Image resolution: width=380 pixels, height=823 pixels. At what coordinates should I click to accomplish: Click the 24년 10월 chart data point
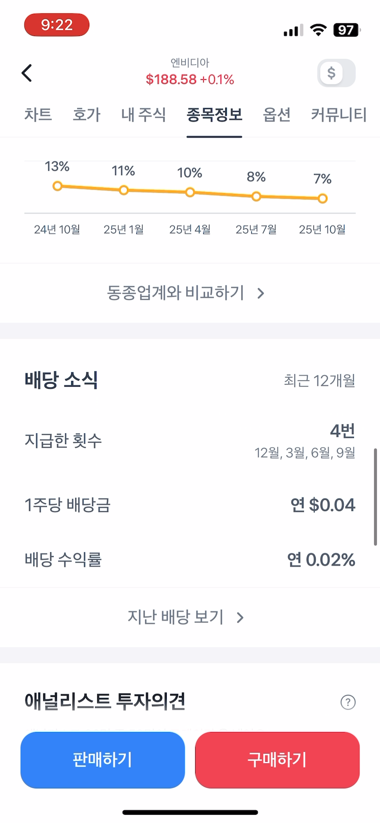coord(57,186)
